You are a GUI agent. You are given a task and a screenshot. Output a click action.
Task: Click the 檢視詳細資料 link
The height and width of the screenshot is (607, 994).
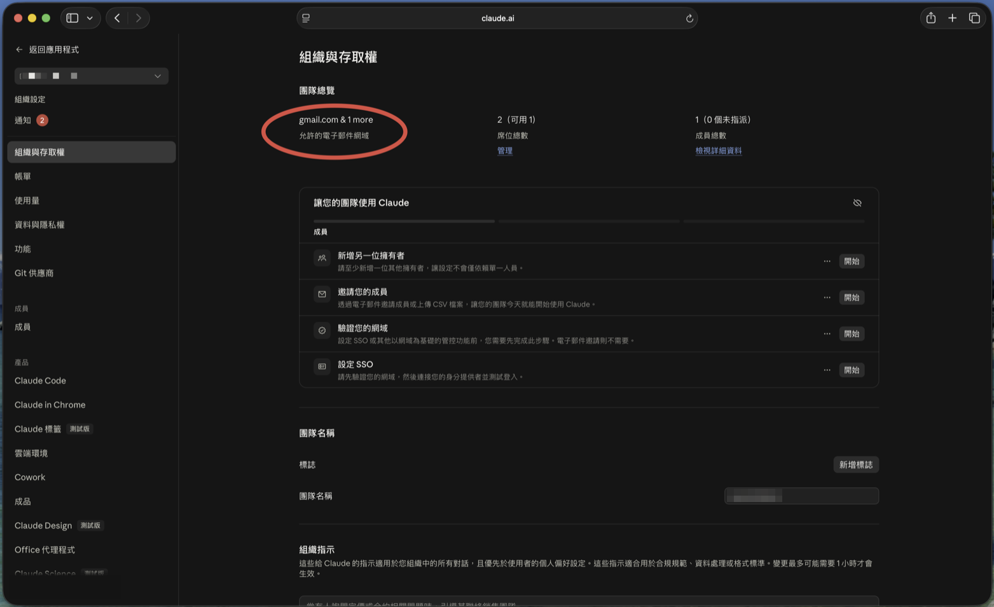click(719, 151)
